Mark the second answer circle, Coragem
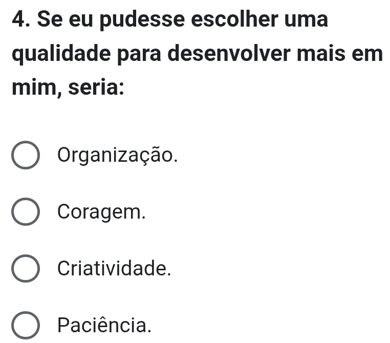 click(25, 212)
